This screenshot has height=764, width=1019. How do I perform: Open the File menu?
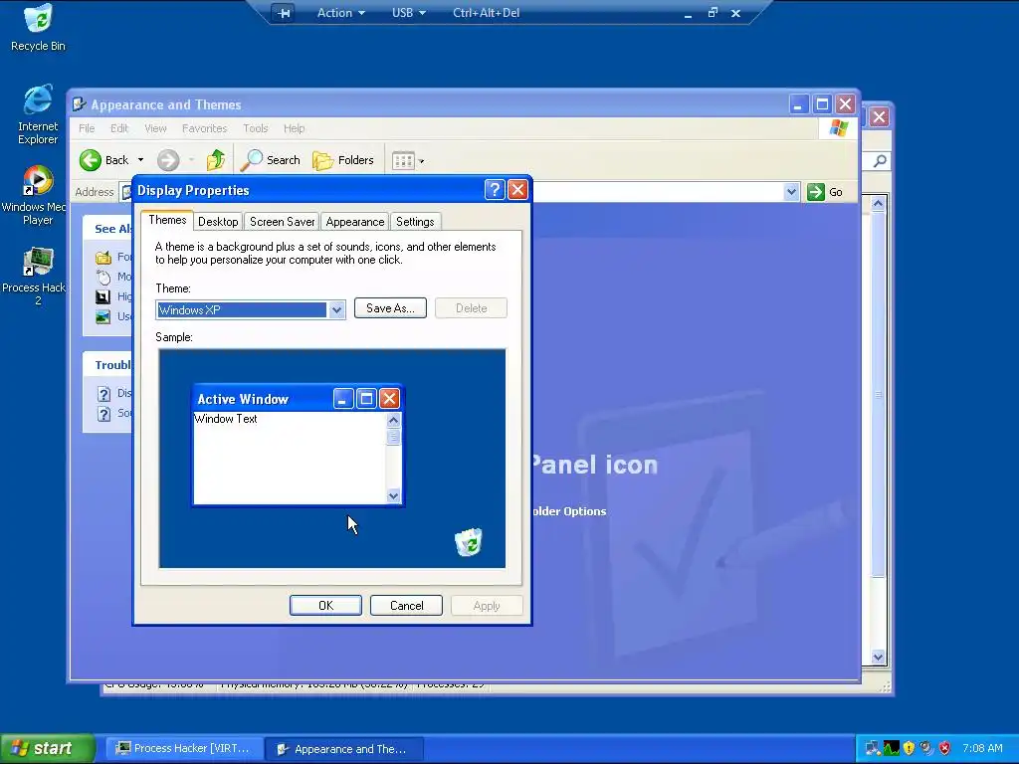[x=87, y=128]
